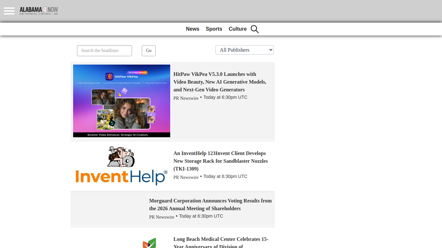This screenshot has width=442, height=248.
Task: Click the Alabama Now logo
Action: tap(39, 11)
